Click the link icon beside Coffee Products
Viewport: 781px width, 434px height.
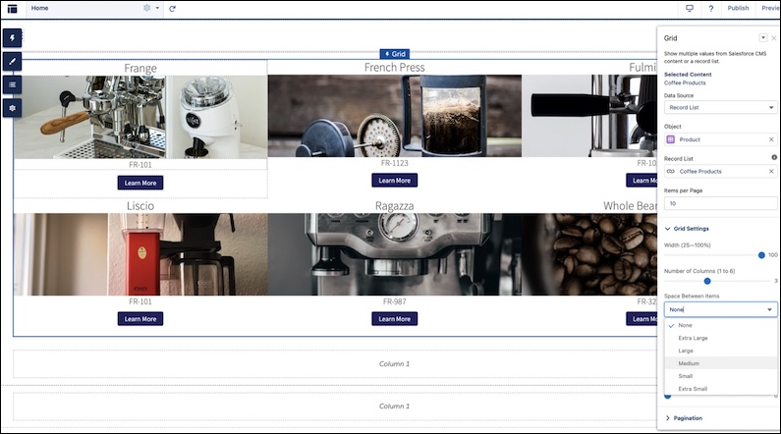pos(670,171)
